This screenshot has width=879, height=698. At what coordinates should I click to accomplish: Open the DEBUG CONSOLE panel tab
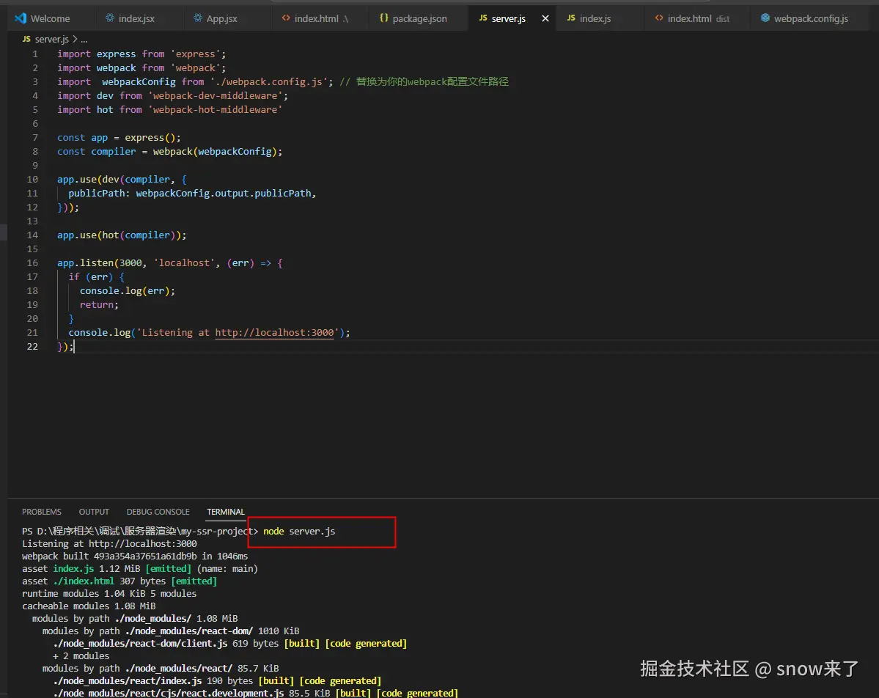point(158,512)
